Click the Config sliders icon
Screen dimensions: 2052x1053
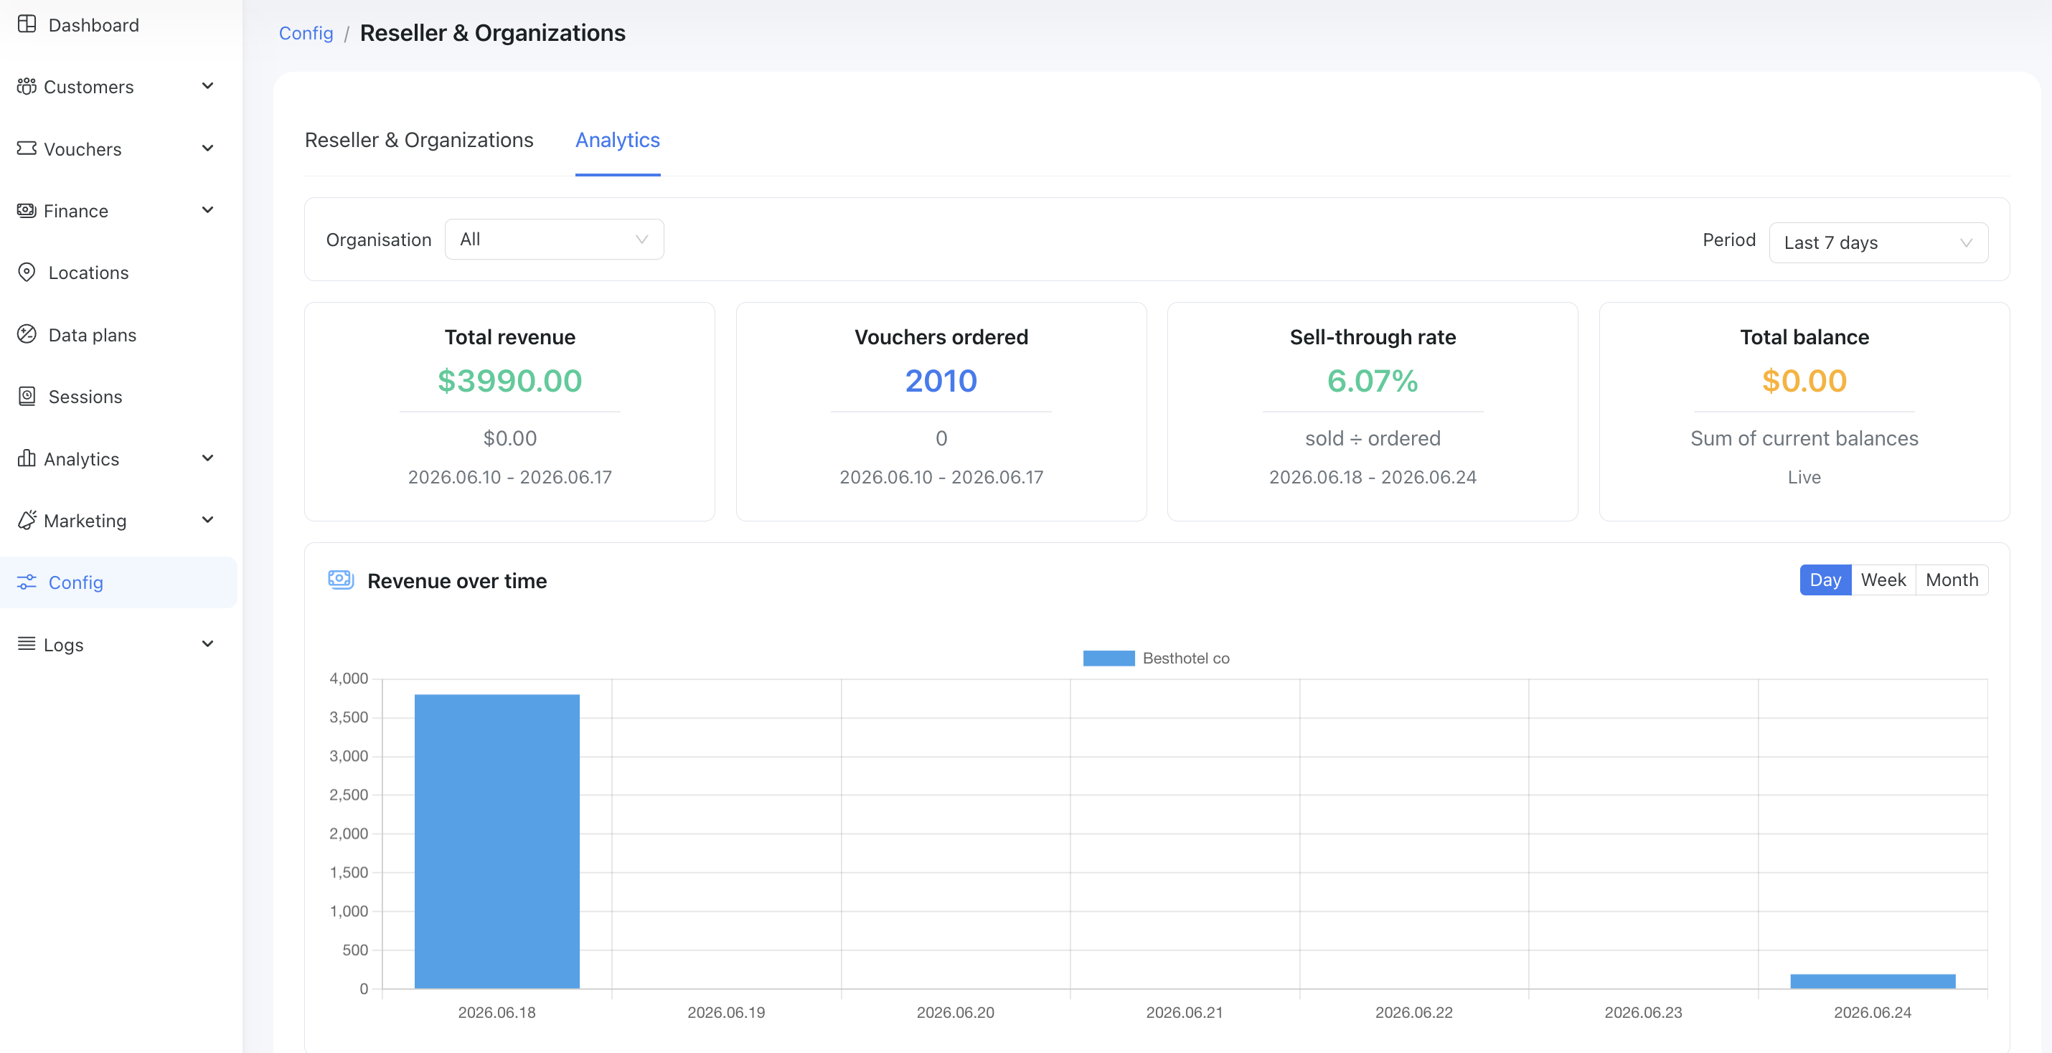27,582
